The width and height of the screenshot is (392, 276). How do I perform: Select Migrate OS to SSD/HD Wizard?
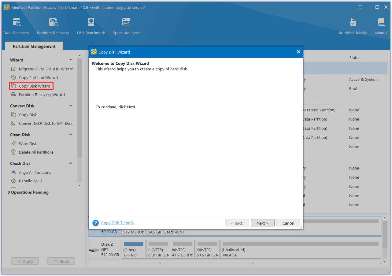46,69
